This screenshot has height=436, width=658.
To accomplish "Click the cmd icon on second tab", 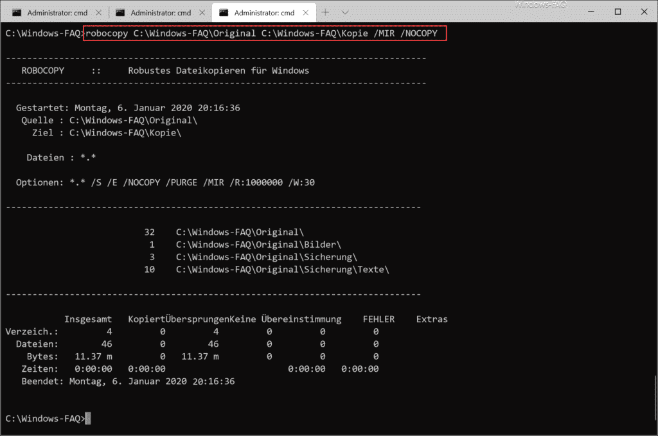I will pos(120,13).
